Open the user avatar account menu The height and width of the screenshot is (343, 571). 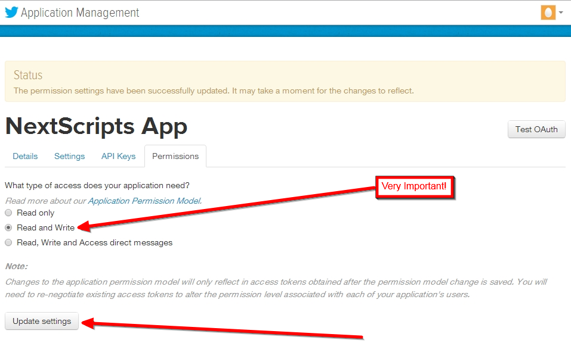(548, 13)
